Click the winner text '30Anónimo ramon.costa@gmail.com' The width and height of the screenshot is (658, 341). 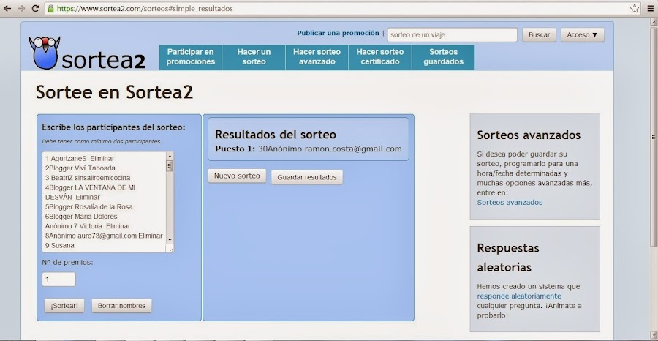pos(330,149)
